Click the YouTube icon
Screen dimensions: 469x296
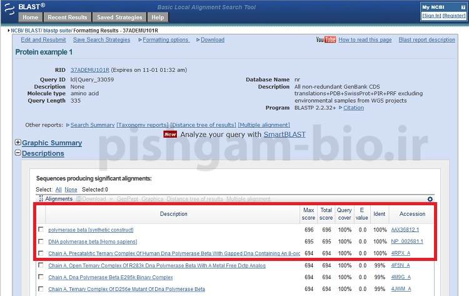326,39
